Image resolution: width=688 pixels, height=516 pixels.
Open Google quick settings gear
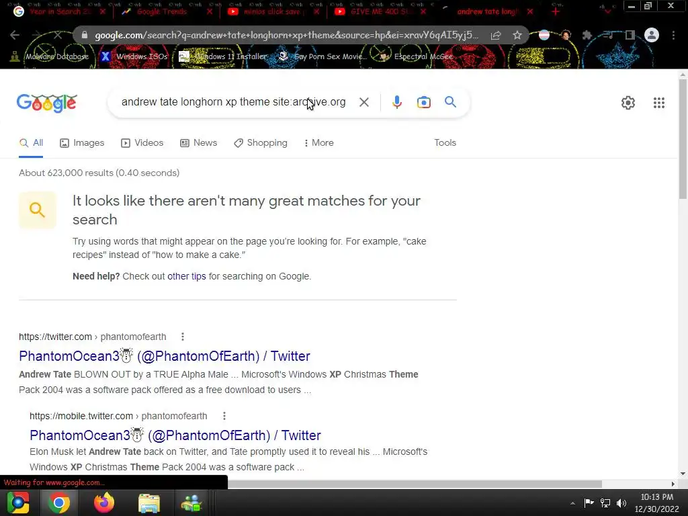pyautogui.click(x=628, y=103)
